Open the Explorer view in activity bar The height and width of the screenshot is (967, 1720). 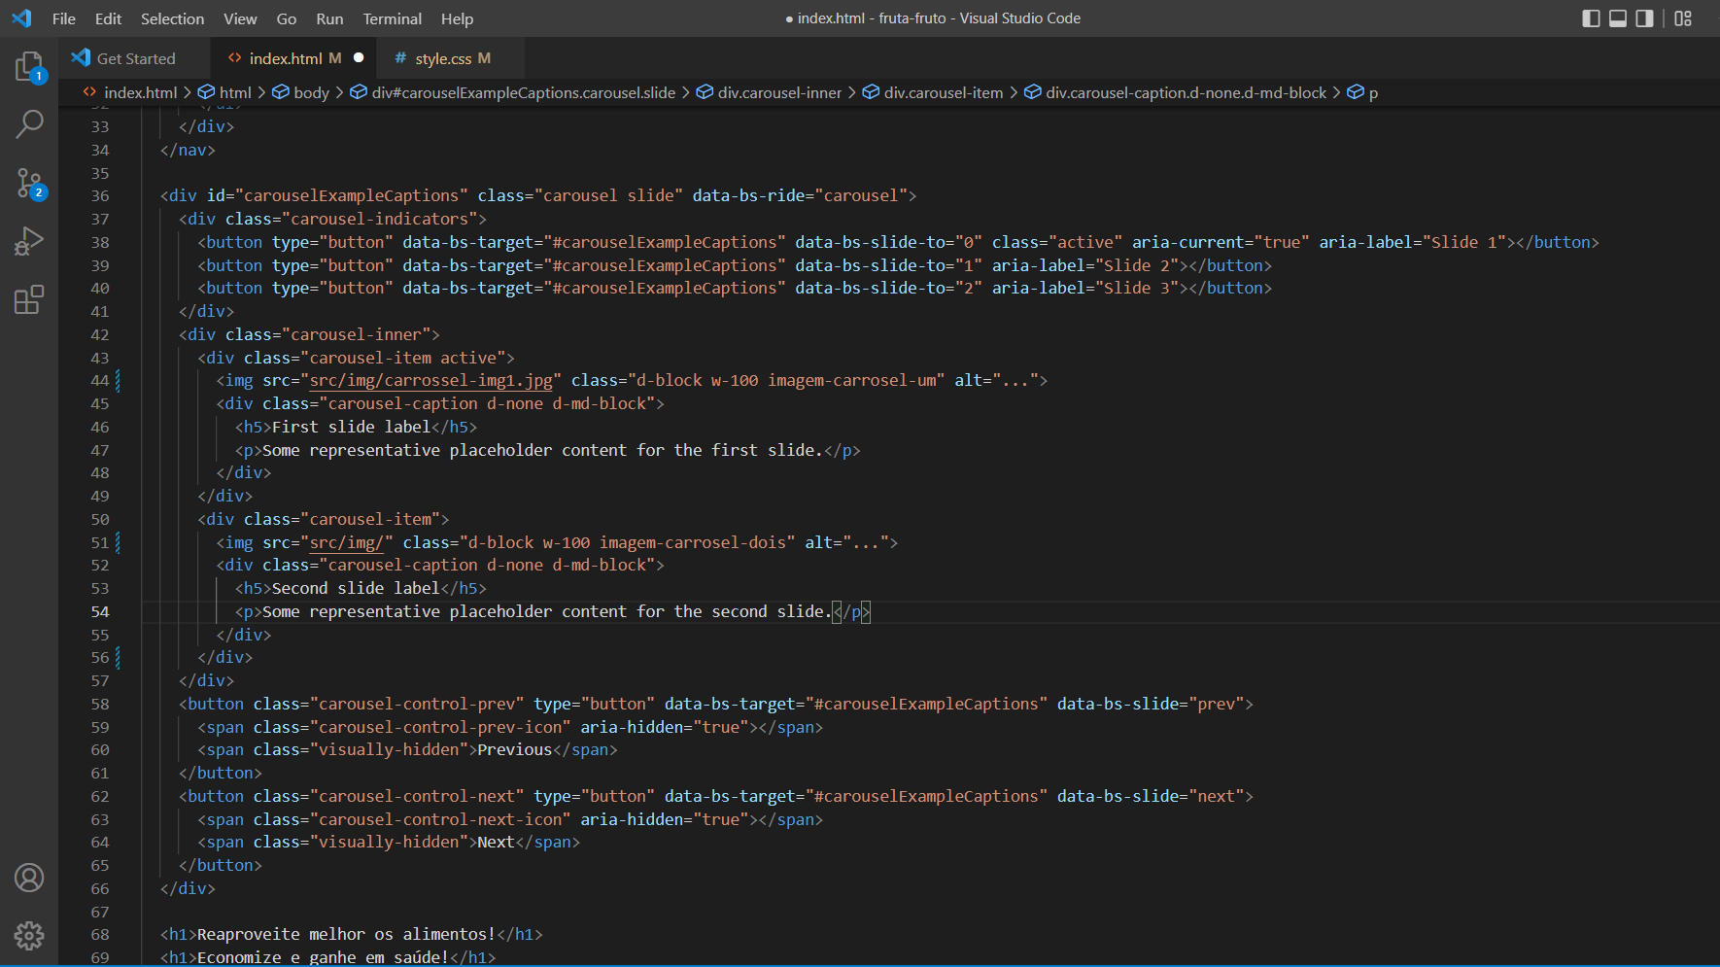coord(29,67)
